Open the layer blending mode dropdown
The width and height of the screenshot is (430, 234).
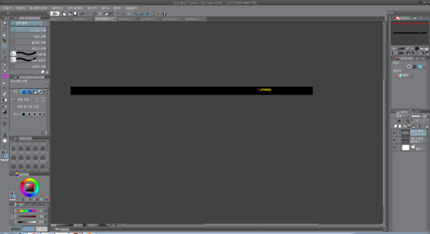[401, 116]
